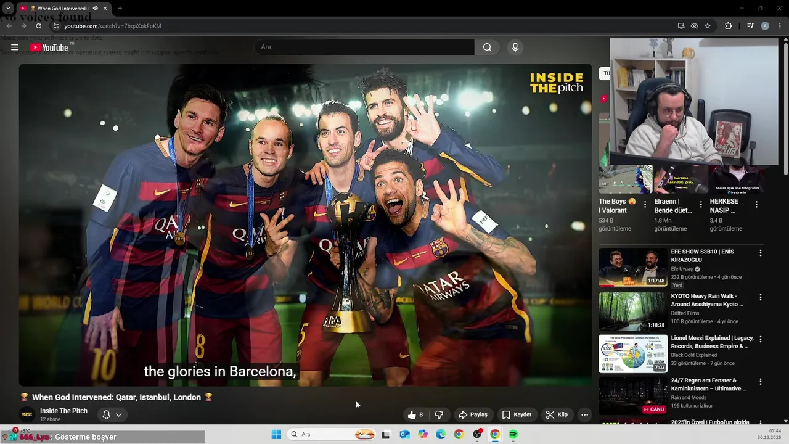The image size is (789, 444).
Task: Dislike the video with thumbs down
Action: [439, 414]
